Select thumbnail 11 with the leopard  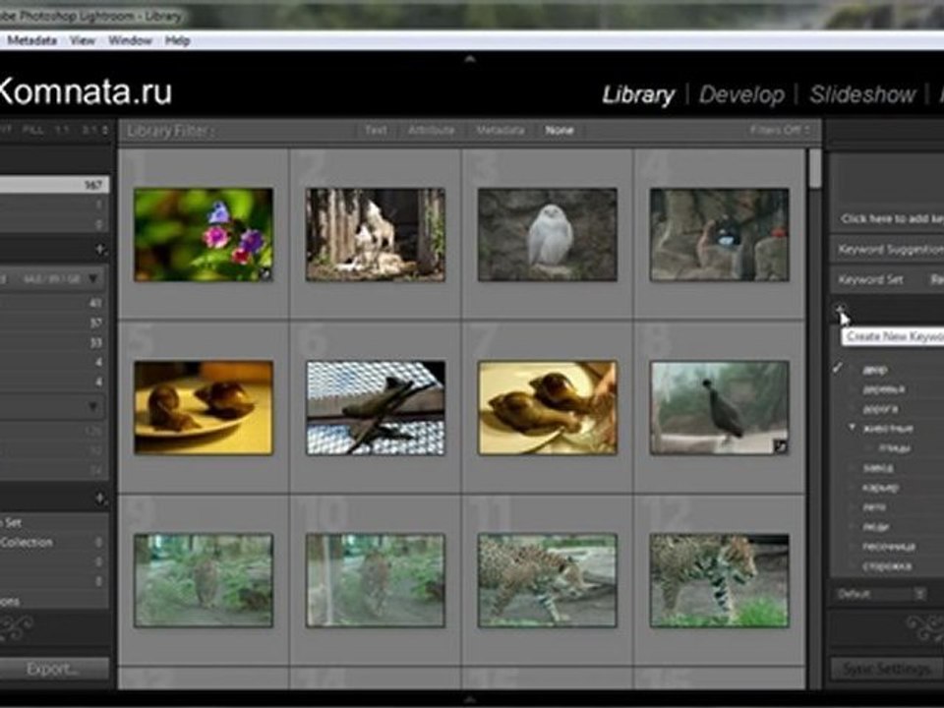(x=548, y=580)
